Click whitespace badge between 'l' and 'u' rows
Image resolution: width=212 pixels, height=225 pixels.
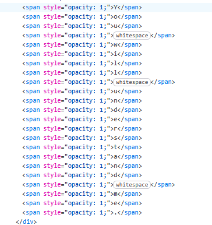[x=132, y=82]
